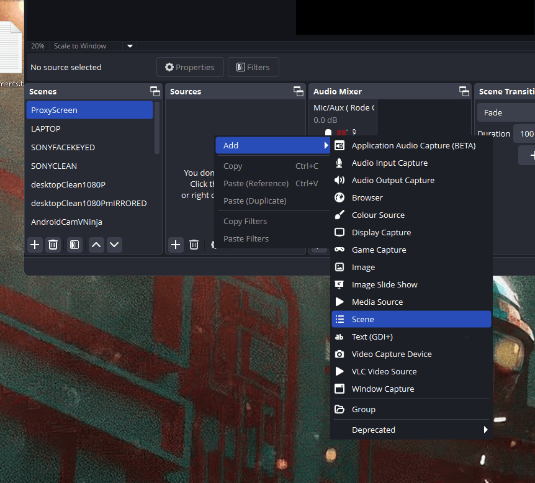
Task: Open the Fade transition dropdown
Action: [x=506, y=112]
